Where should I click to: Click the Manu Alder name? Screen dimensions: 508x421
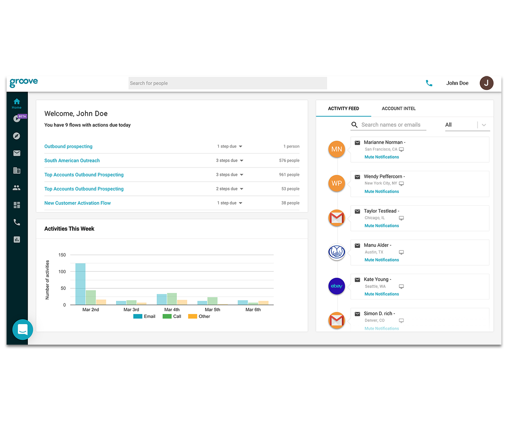(376, 245)
